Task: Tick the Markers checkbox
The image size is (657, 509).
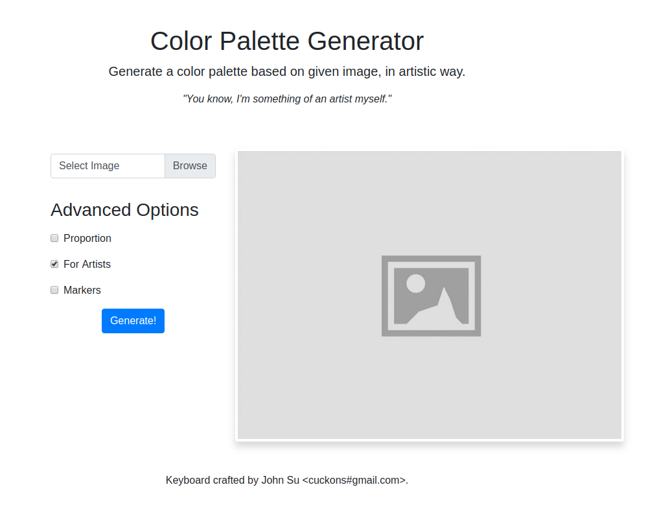Action: (54, 290)
